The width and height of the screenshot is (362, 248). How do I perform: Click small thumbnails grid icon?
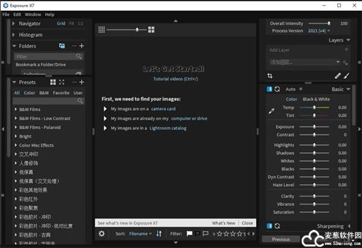pos(101,30)
